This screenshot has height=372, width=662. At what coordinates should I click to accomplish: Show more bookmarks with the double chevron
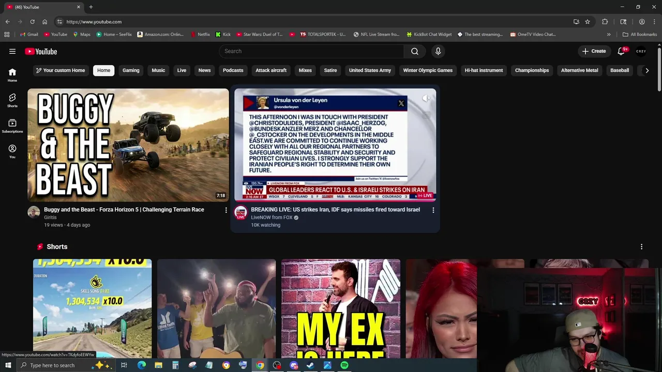609,35
